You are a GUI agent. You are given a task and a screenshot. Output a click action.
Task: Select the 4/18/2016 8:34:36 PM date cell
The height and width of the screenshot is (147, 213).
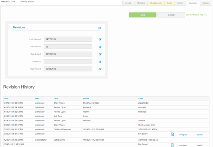click(14, 107)
